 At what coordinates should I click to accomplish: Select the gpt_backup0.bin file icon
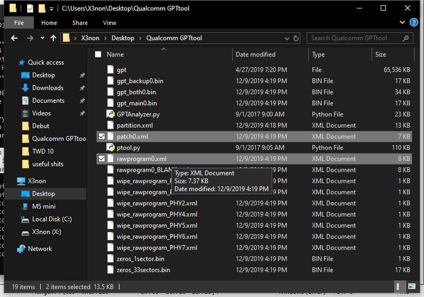coord(110,80)
